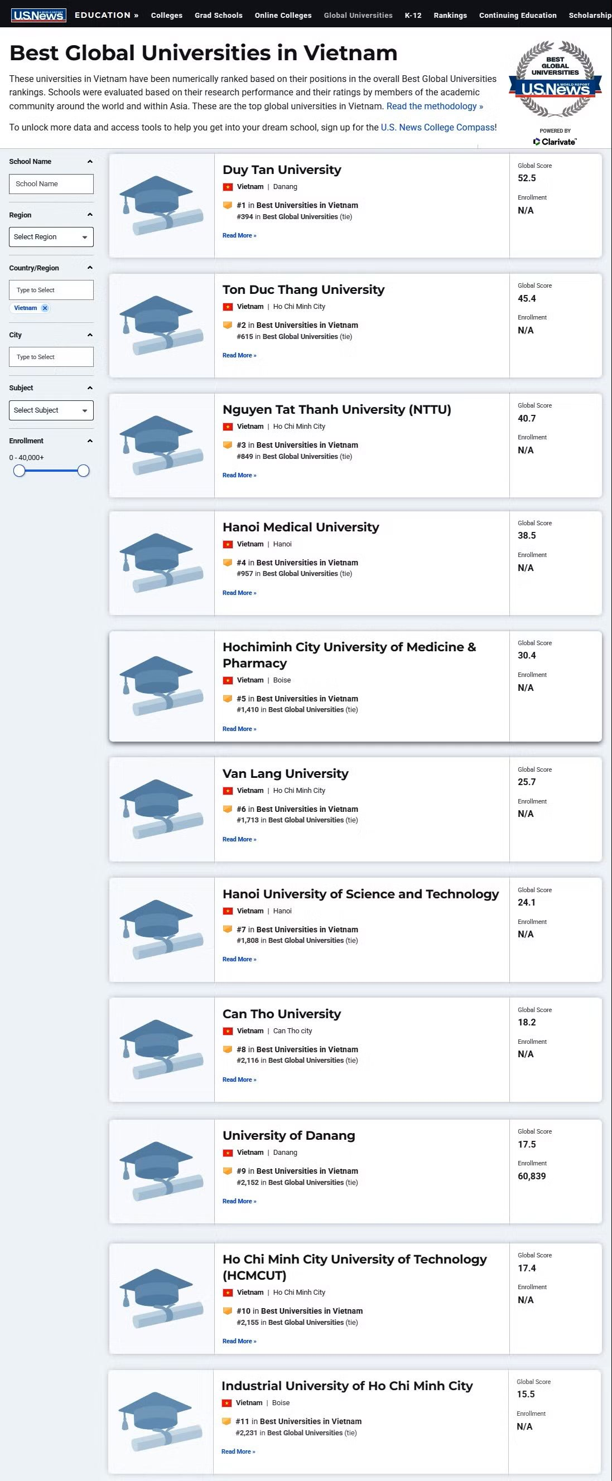Open the Select Region dropdown
612x1481 pixels.
tap(51, 237)
